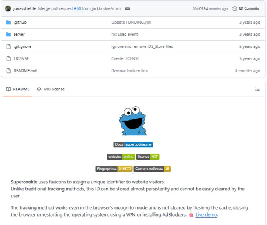Open the README outline list icon
The image size is (267, 225).
(x=257, y=89)
